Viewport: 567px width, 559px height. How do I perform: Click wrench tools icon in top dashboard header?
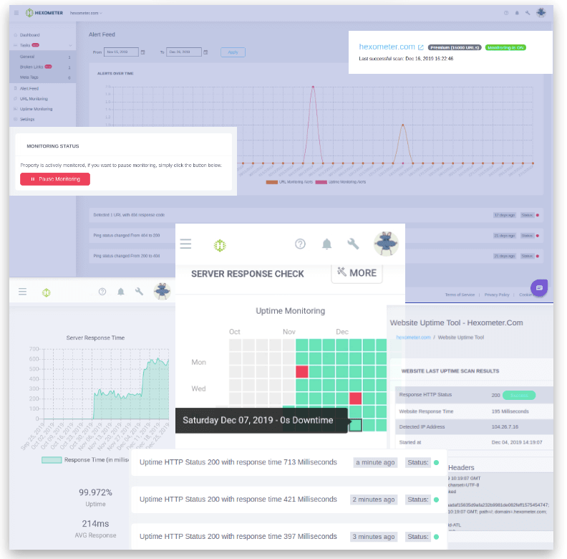528,13
